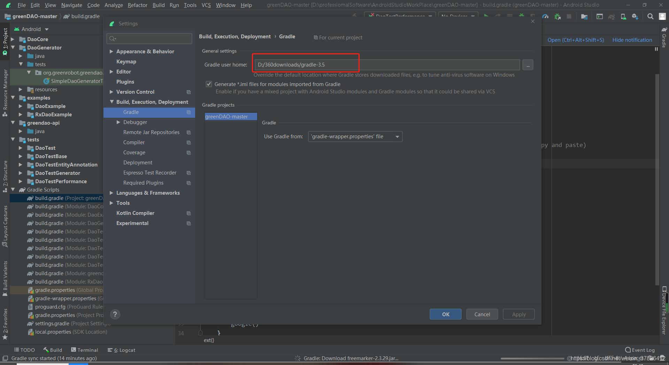Screen dimensions: 669x365
Task: Open the Structure side tool window
Action: pos(5,176)
